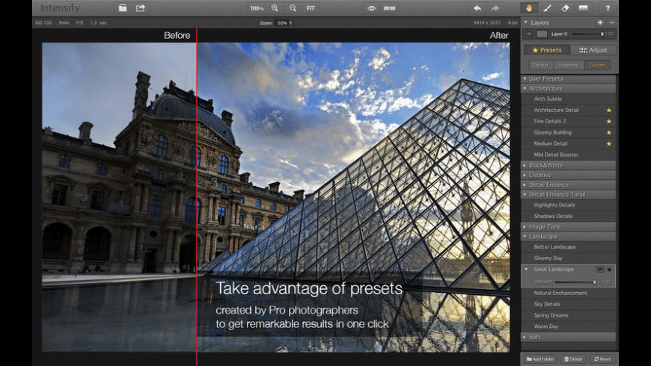
Task: Open an image with the folder icon
Action: 123,8
